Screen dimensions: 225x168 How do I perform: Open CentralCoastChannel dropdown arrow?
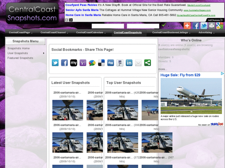coord(67,33)
